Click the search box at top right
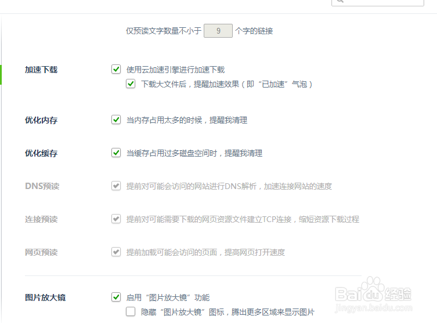The width and height of the screenshot is (437, 323). [378, 2]
